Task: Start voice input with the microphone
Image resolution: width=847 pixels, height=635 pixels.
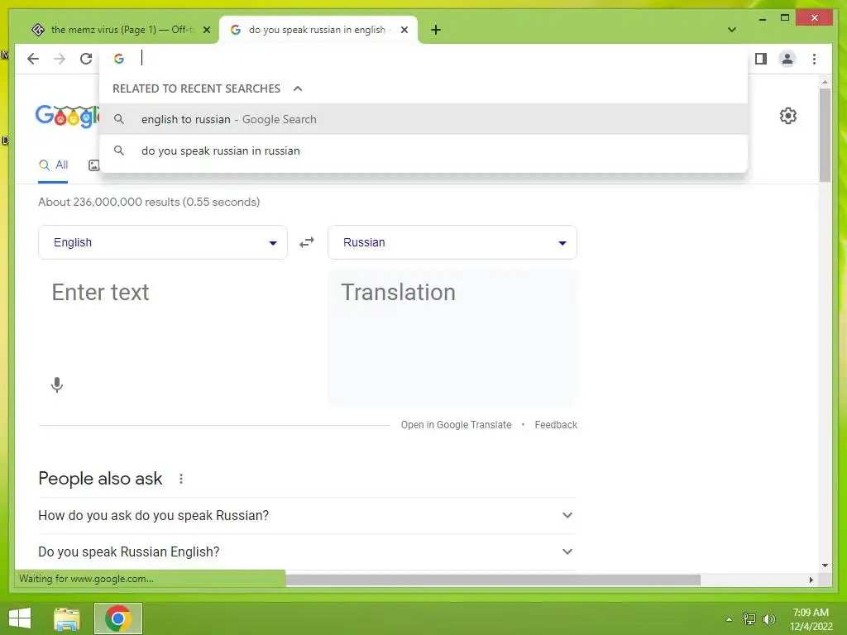Action: 57,384
